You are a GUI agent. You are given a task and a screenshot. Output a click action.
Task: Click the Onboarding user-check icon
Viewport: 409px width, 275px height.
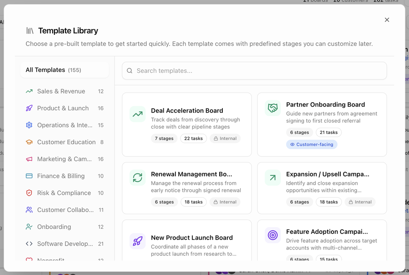pos(29,227)
